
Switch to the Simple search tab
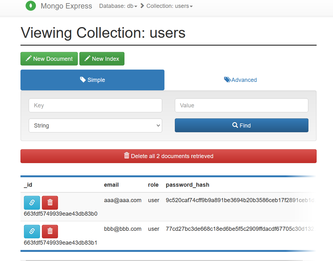(x=92, y=80)
